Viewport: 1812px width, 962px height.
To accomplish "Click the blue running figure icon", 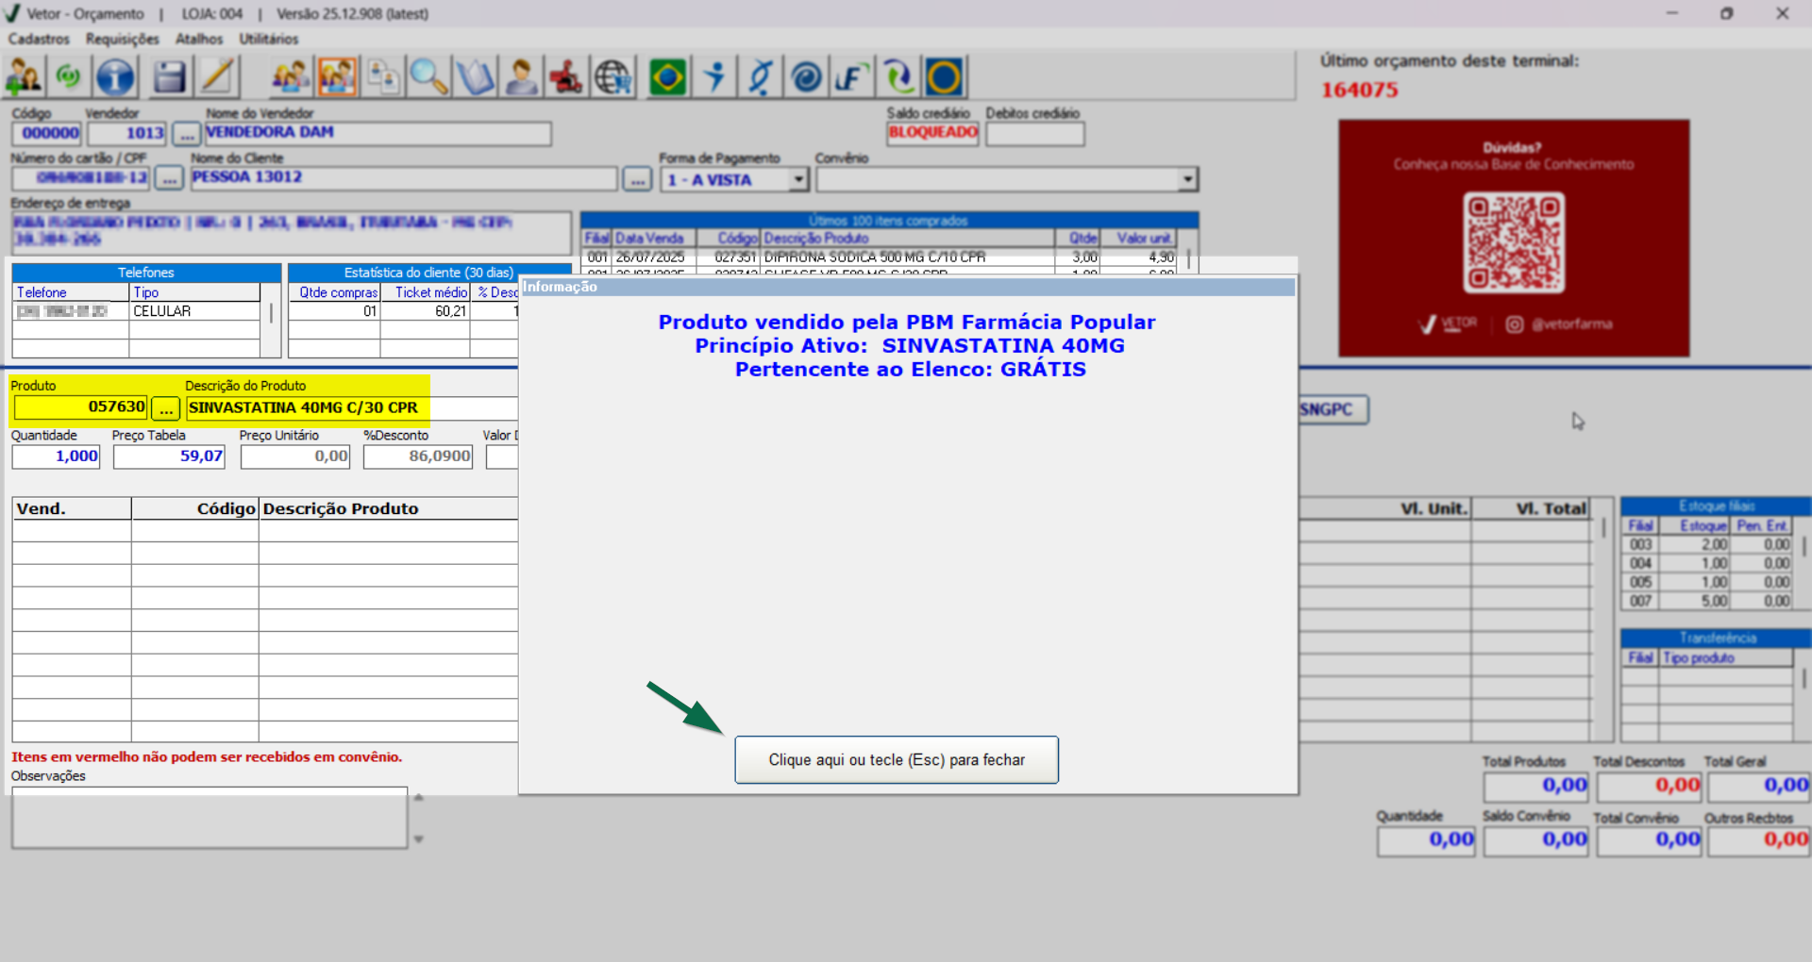I will pyautogui.click(x=714, y=77).
